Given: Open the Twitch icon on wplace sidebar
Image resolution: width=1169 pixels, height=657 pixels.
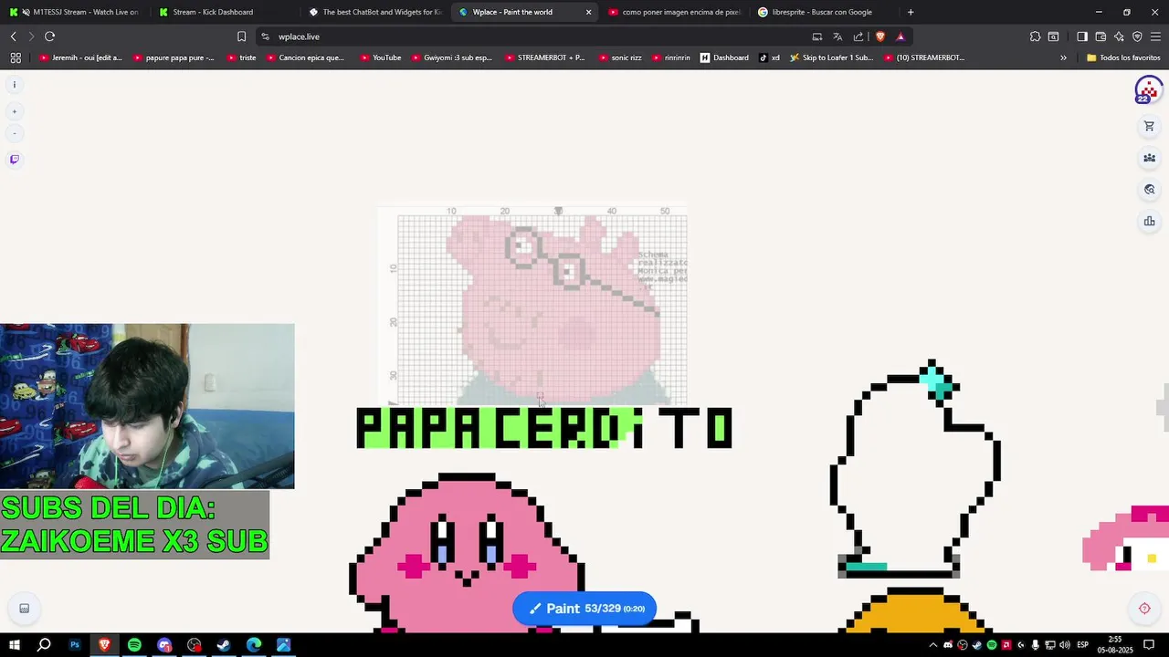Looking at the screenshot, I should [14, 160].
